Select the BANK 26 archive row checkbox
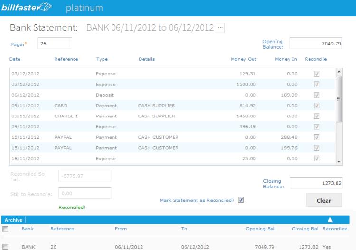Viewport: 356px width, 250px height. click(x=5, y=247)
